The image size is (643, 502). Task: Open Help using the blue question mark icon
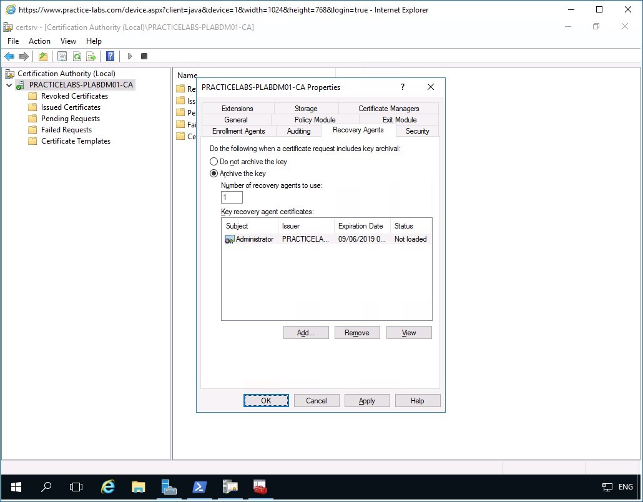110,56
